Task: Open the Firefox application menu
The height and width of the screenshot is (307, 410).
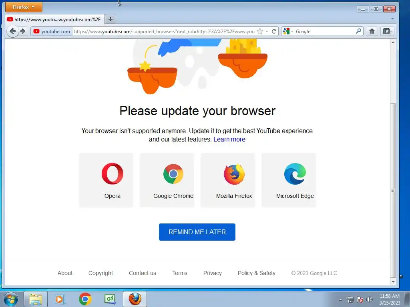Action: click(x=24, y=7)
